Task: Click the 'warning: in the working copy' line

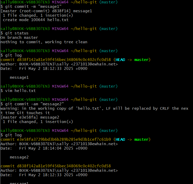Action: click(x=94, y=108)
